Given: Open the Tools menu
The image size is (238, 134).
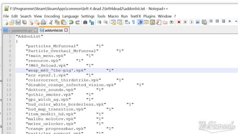Looking at the screenshot, I should pos(101,16).
